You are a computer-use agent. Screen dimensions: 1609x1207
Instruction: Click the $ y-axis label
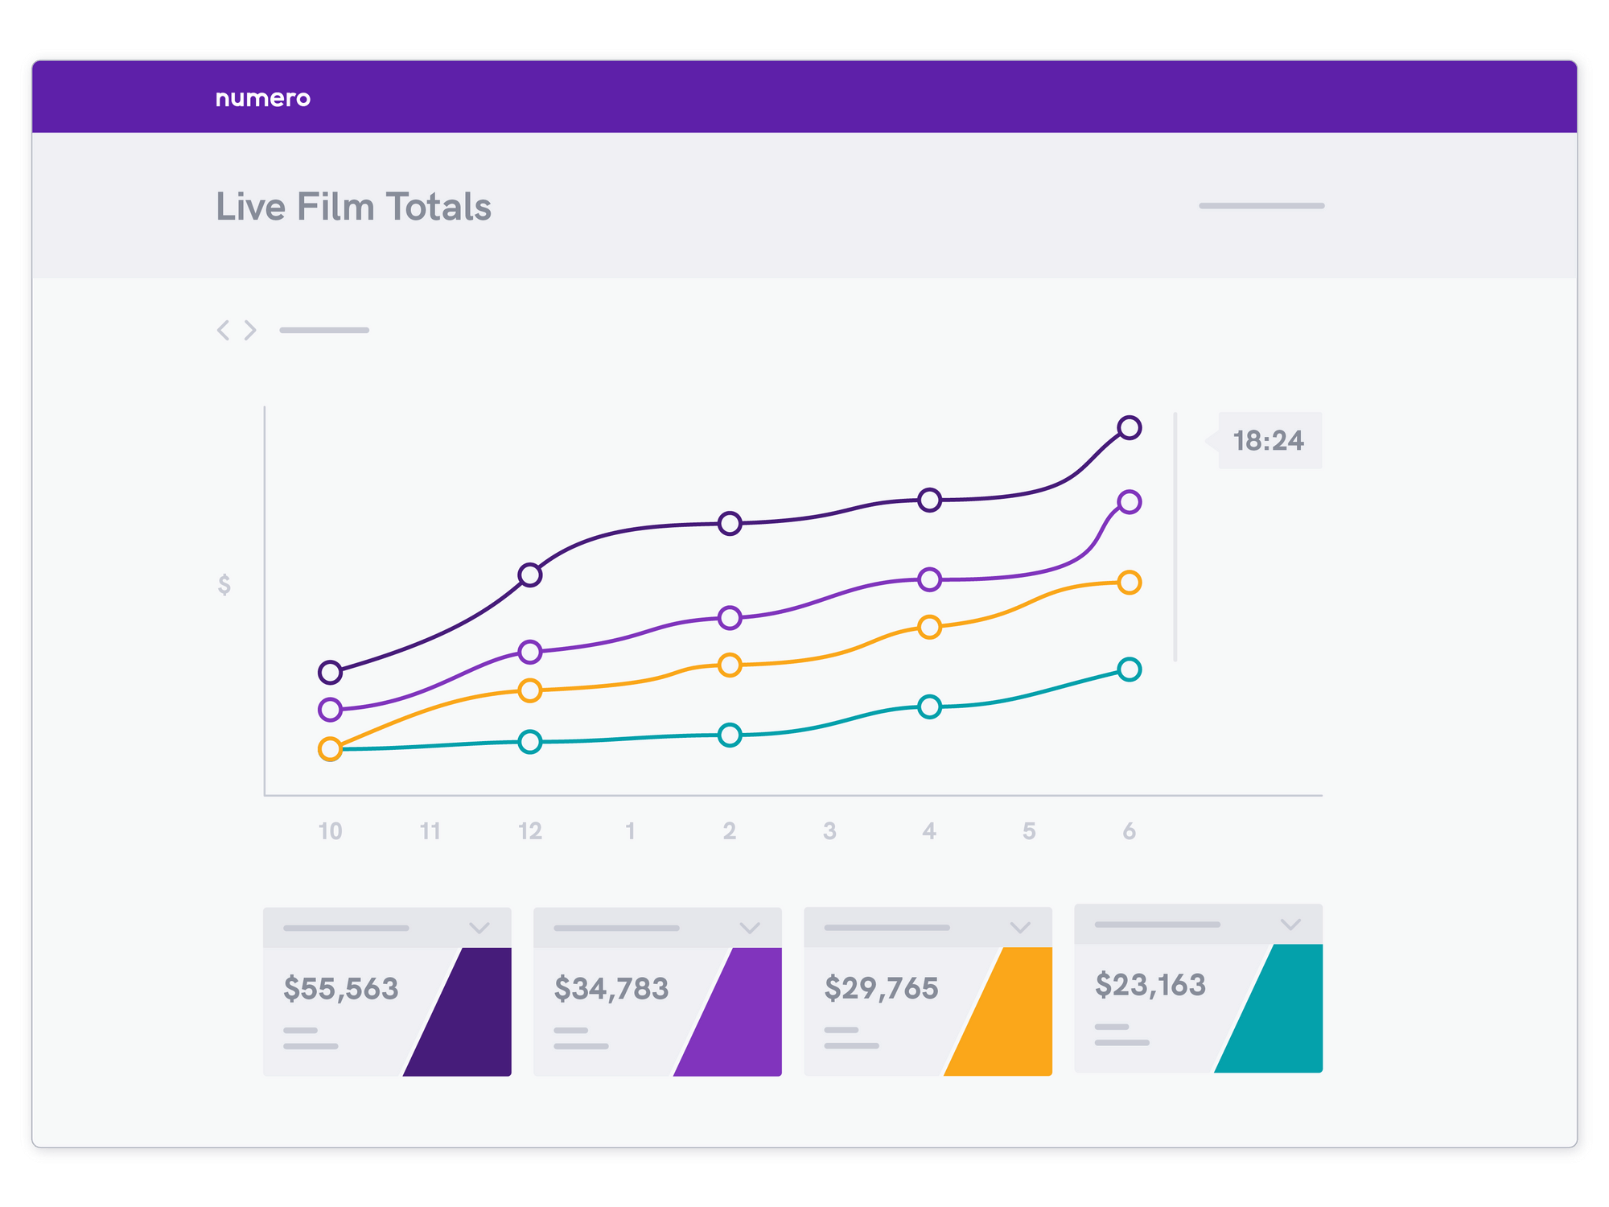[224, 584]
